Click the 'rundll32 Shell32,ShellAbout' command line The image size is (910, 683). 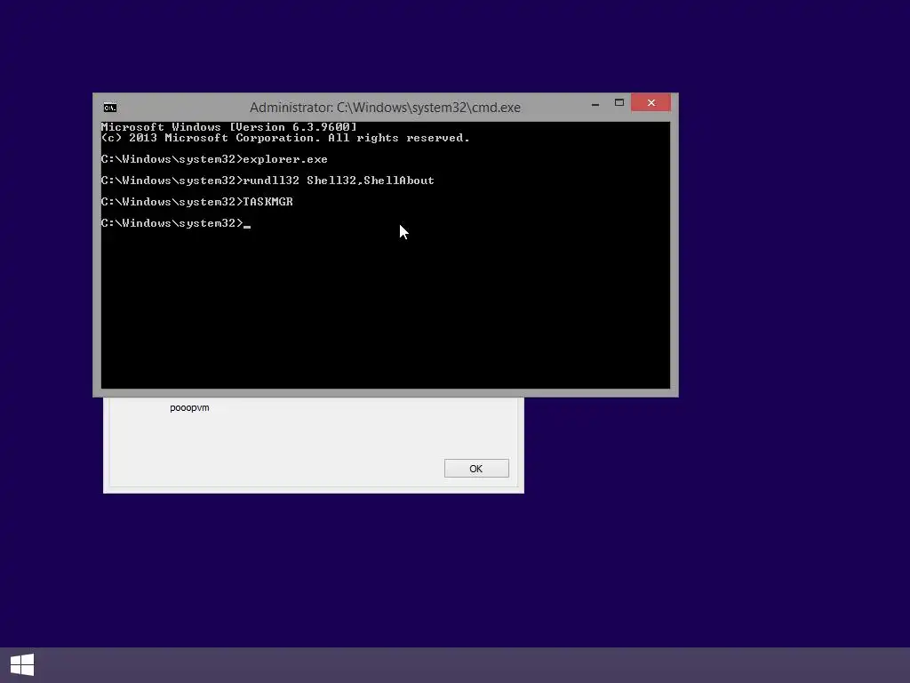click(267, 181)
